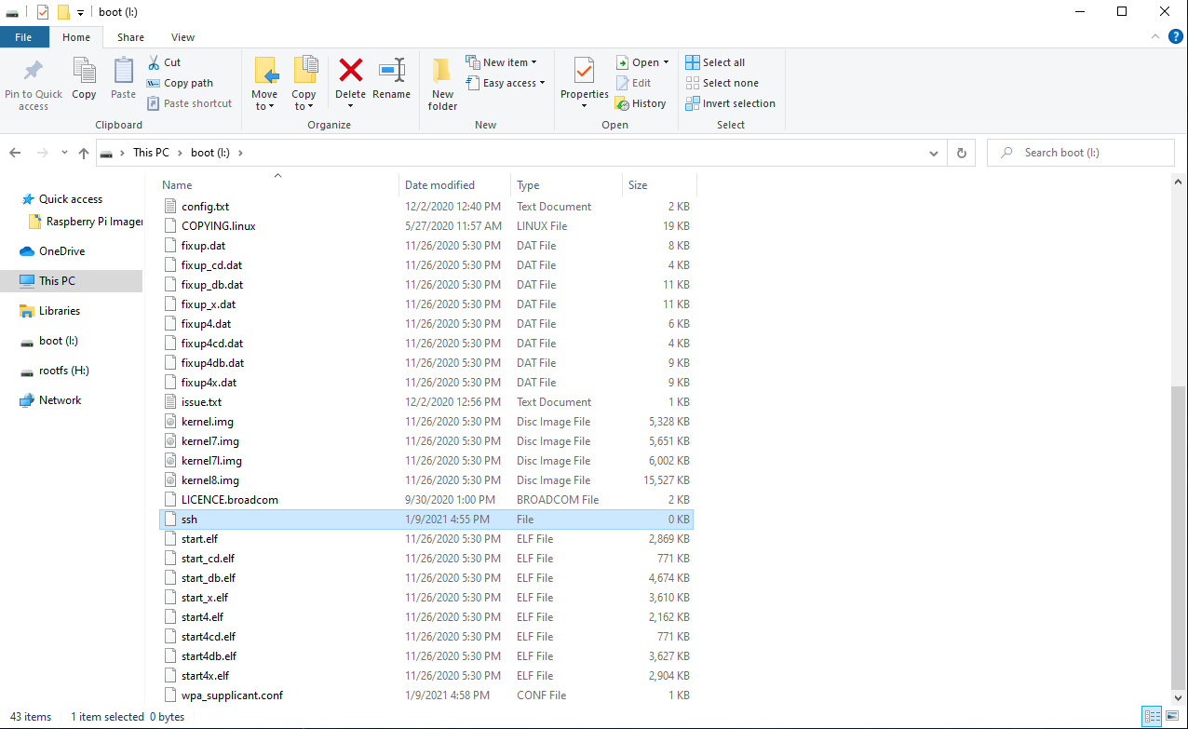
Task: Expand the New item dropdown
Action: pyautogui.click(x=503, y=61)
